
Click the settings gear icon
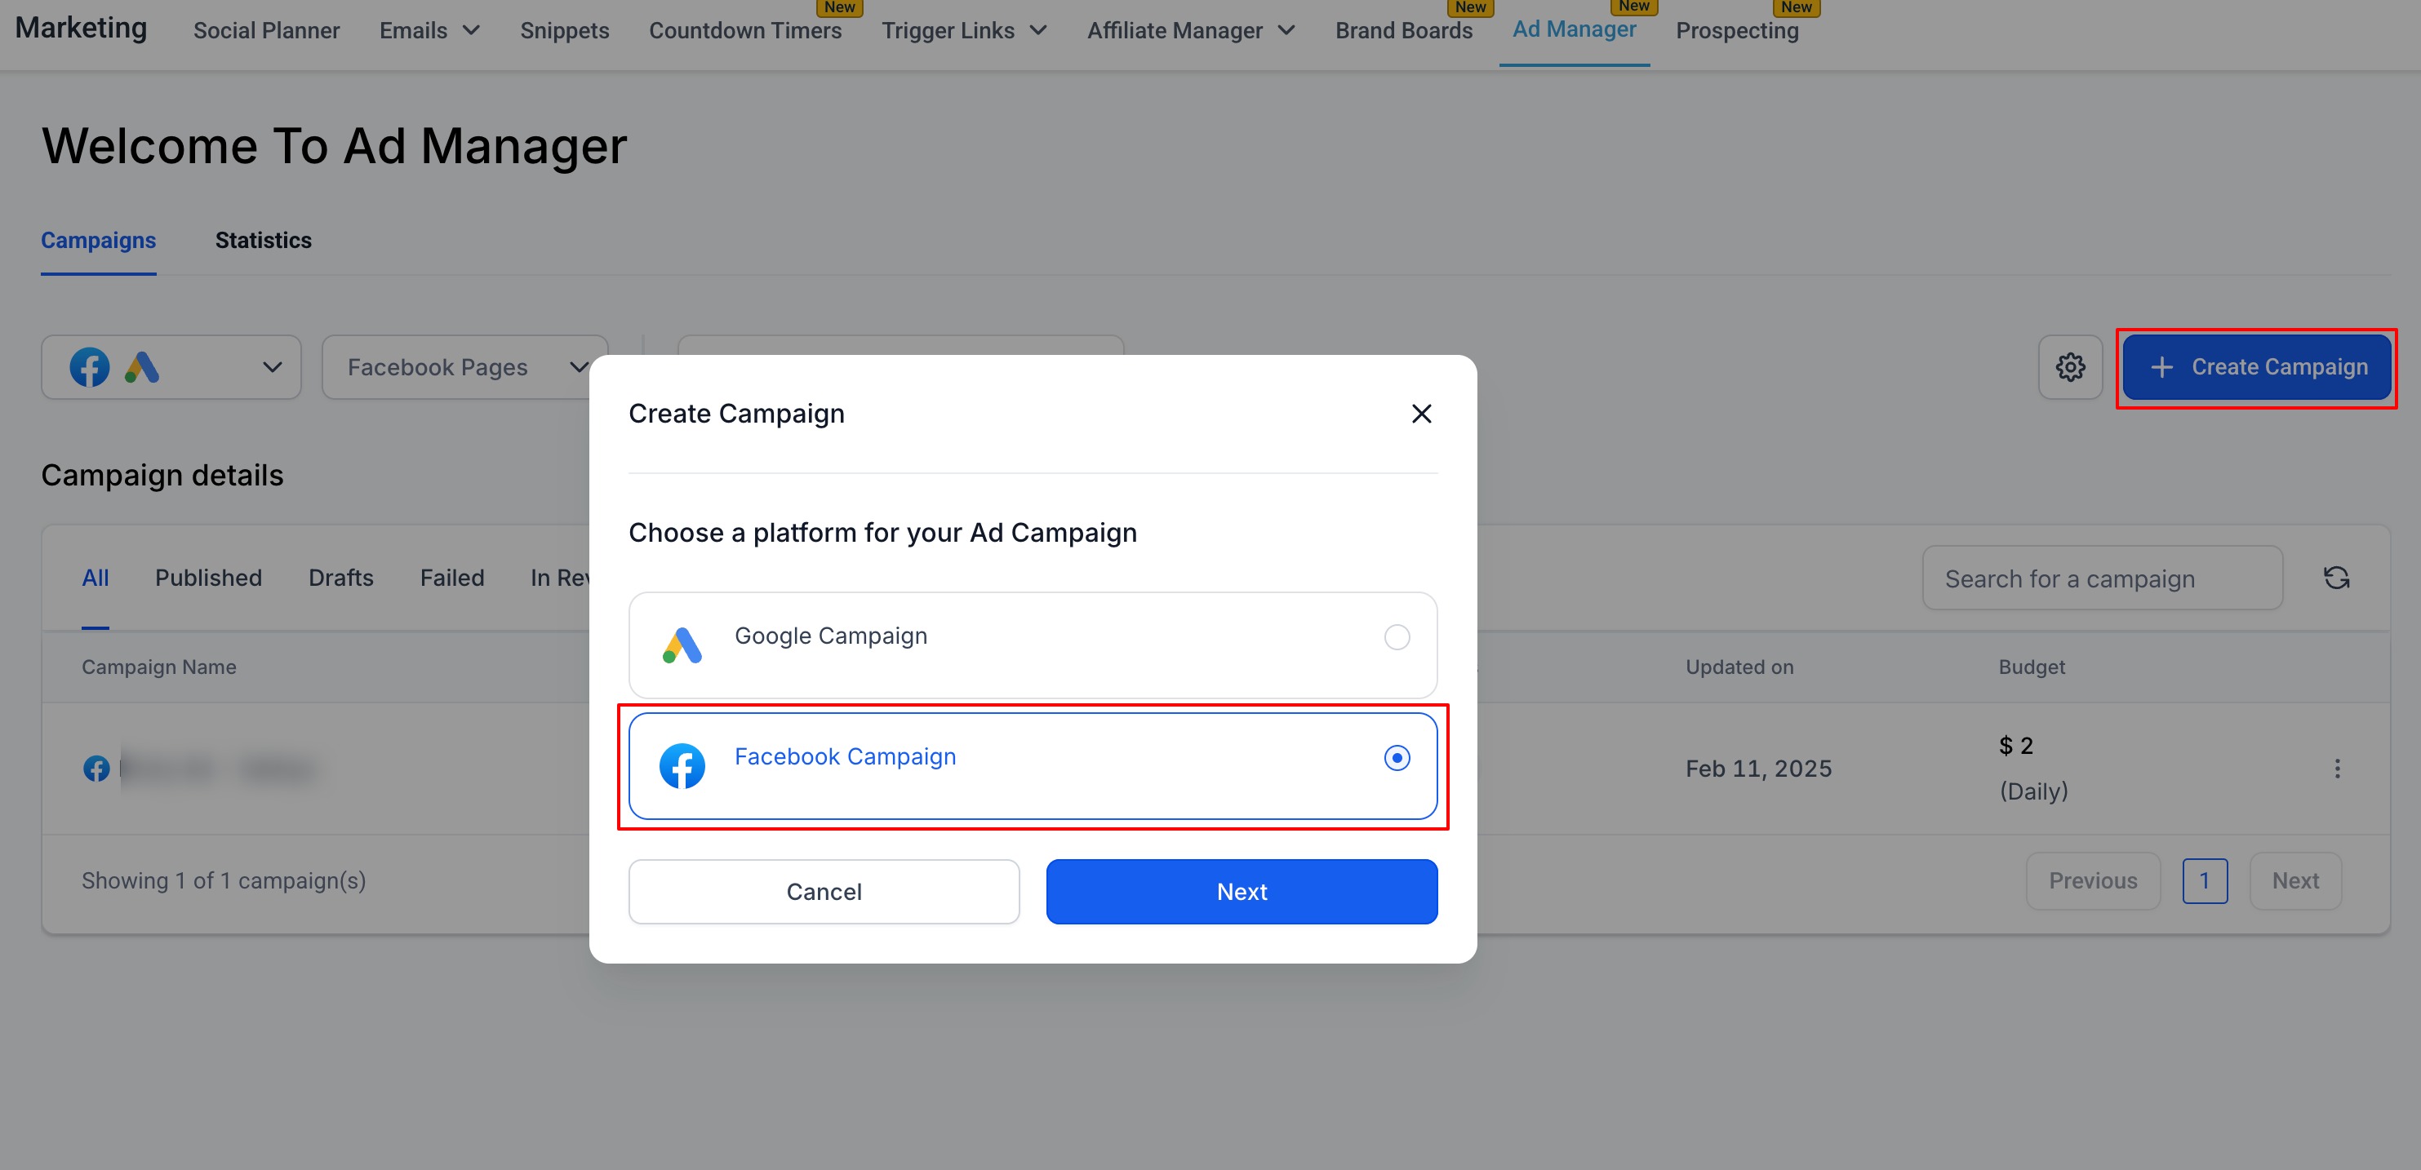coord(2069,366)
